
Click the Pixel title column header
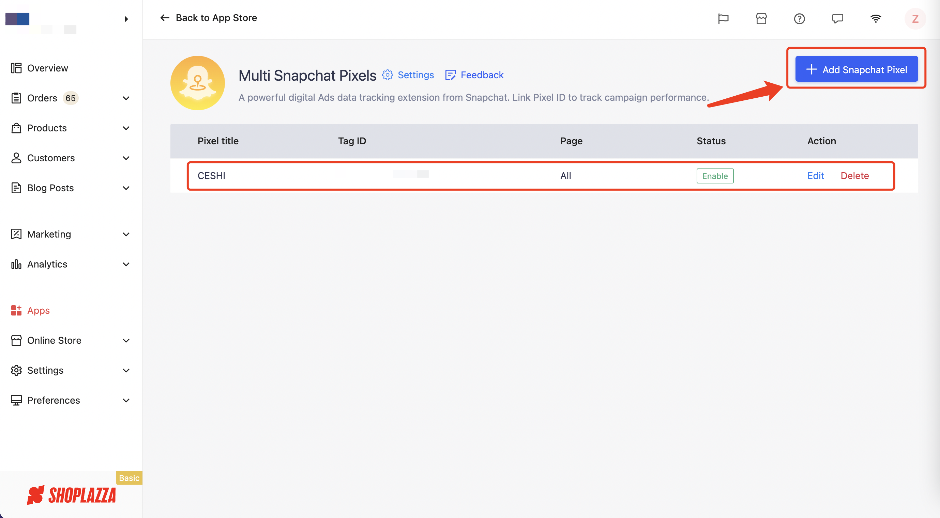(x=218, y=141)
